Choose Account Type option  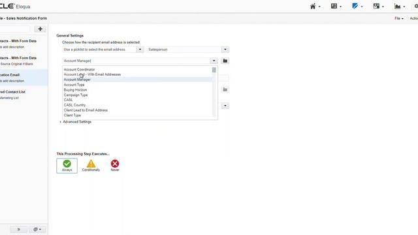138,84
